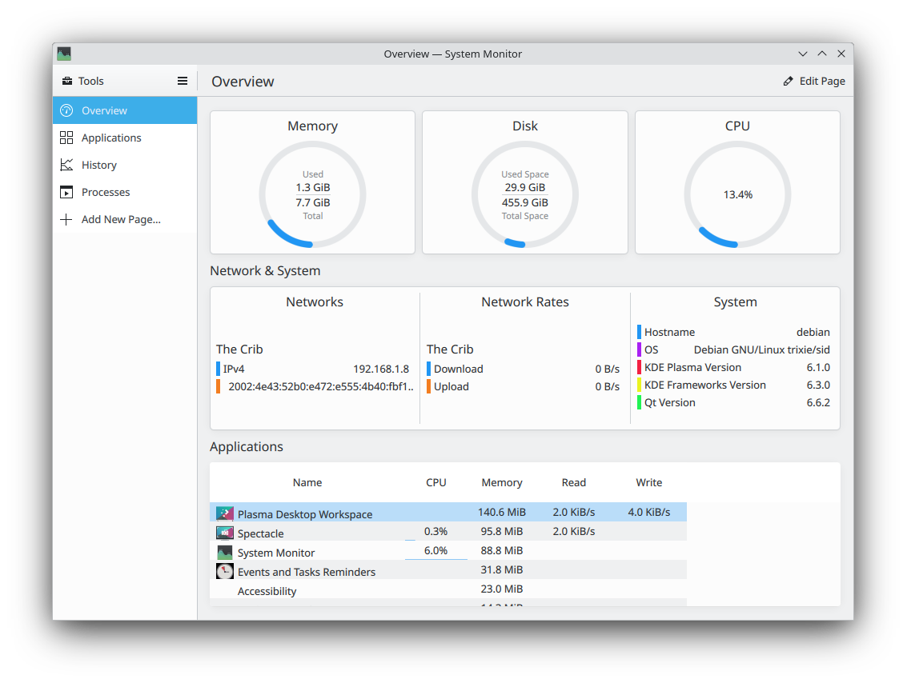Image resolution: width=907 pixels, height=683 pixels.
Task: Click the Network & System section heading
Action: point(265,270)
